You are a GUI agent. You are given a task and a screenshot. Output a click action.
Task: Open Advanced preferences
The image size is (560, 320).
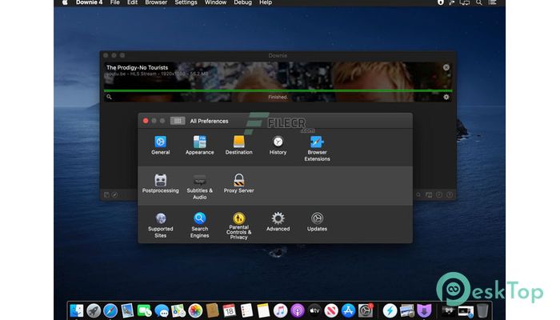(278, 222)
